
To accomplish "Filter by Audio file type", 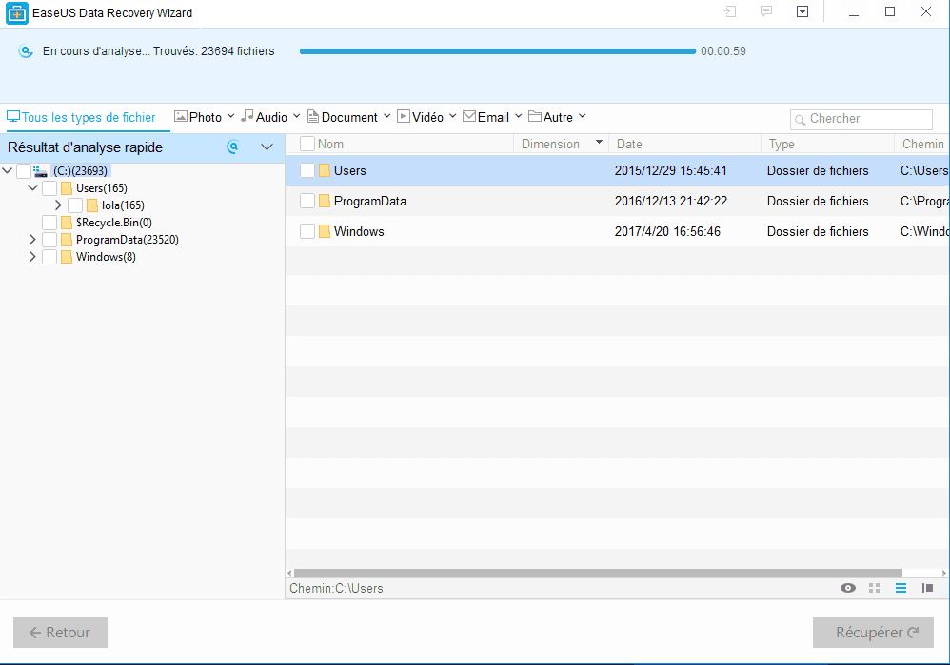I will [x=265, y=118].
